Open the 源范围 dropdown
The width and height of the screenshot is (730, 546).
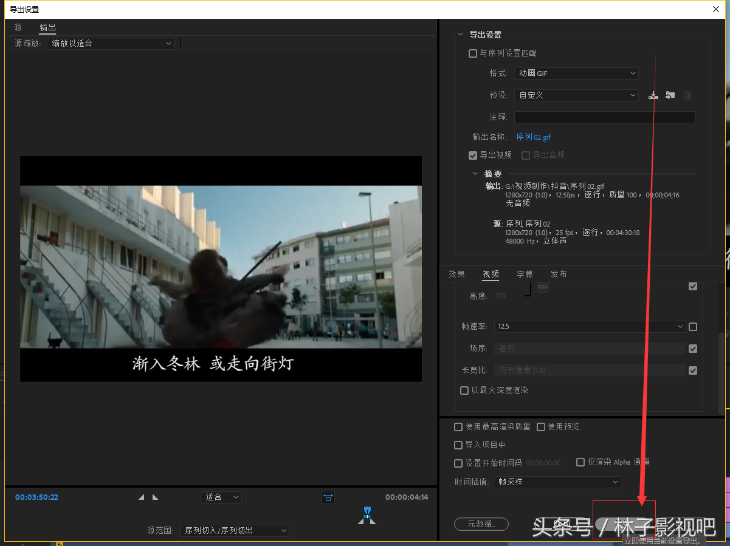tap(235, 531)
